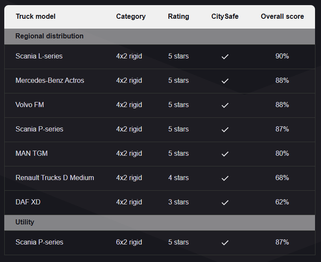This screenshot has width=321, height=262.
Task: Click the CitySafe checkmark for MAN TGM
Action: point(225,154)
